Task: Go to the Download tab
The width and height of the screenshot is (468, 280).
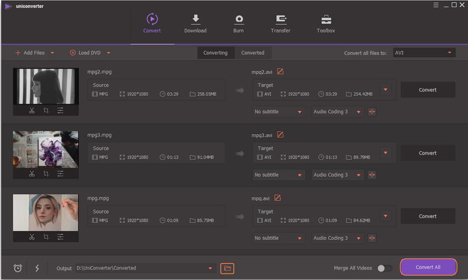Action: pyautogui.click(x=195, y=24)
